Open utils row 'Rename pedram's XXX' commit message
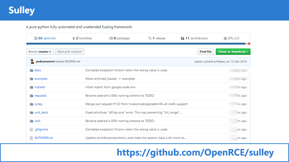 tap(120, 121)
